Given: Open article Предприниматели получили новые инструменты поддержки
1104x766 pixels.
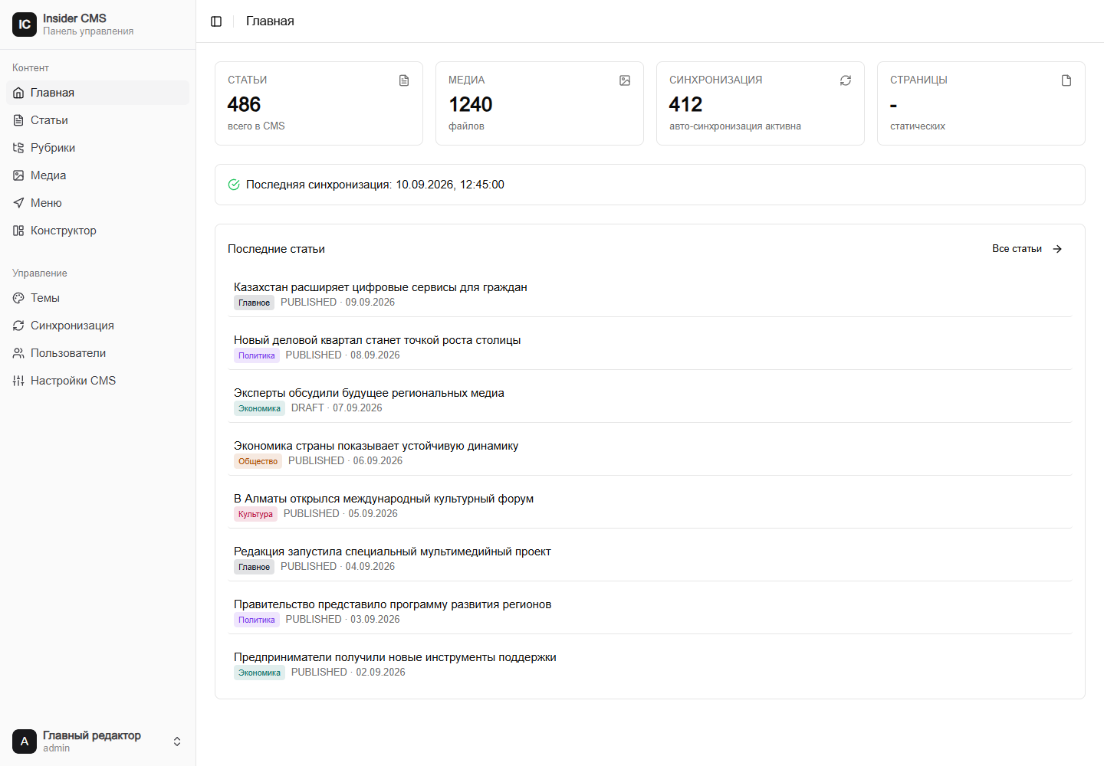Looking at the screenshot, I should (395, 657).
